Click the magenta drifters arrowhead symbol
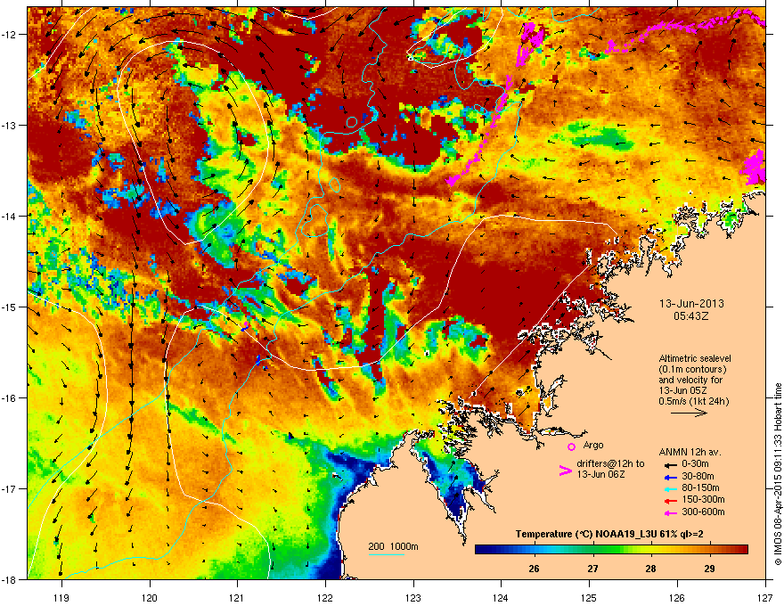Screen dimensions: 784x606 click(x=565, y=471)
